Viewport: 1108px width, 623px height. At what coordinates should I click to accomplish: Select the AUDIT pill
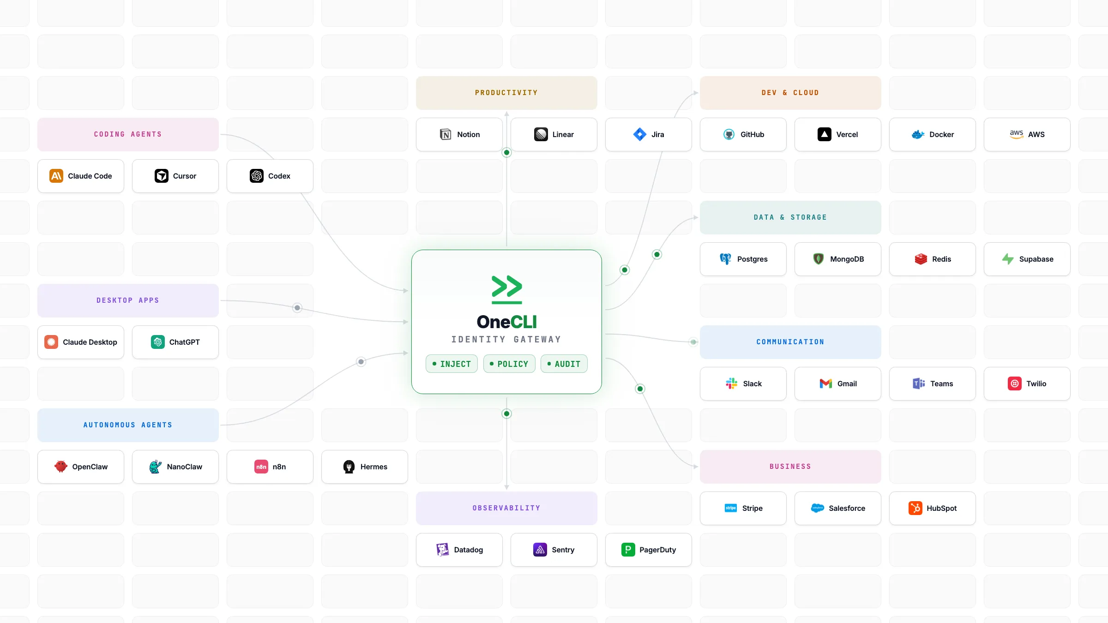tap(564, 364)
